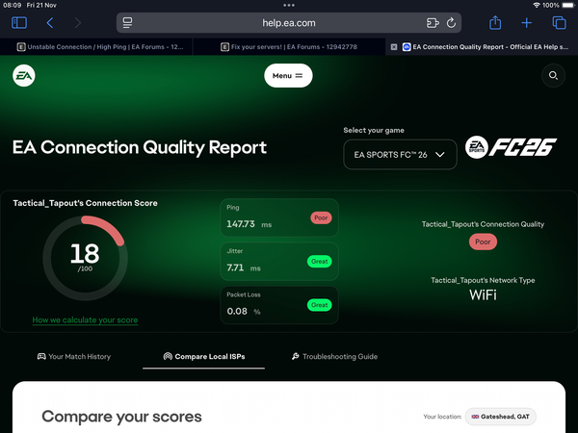This screenshot has height=433, width=578.
Task: Follow the How we calculate your score link
Action: 85,319
